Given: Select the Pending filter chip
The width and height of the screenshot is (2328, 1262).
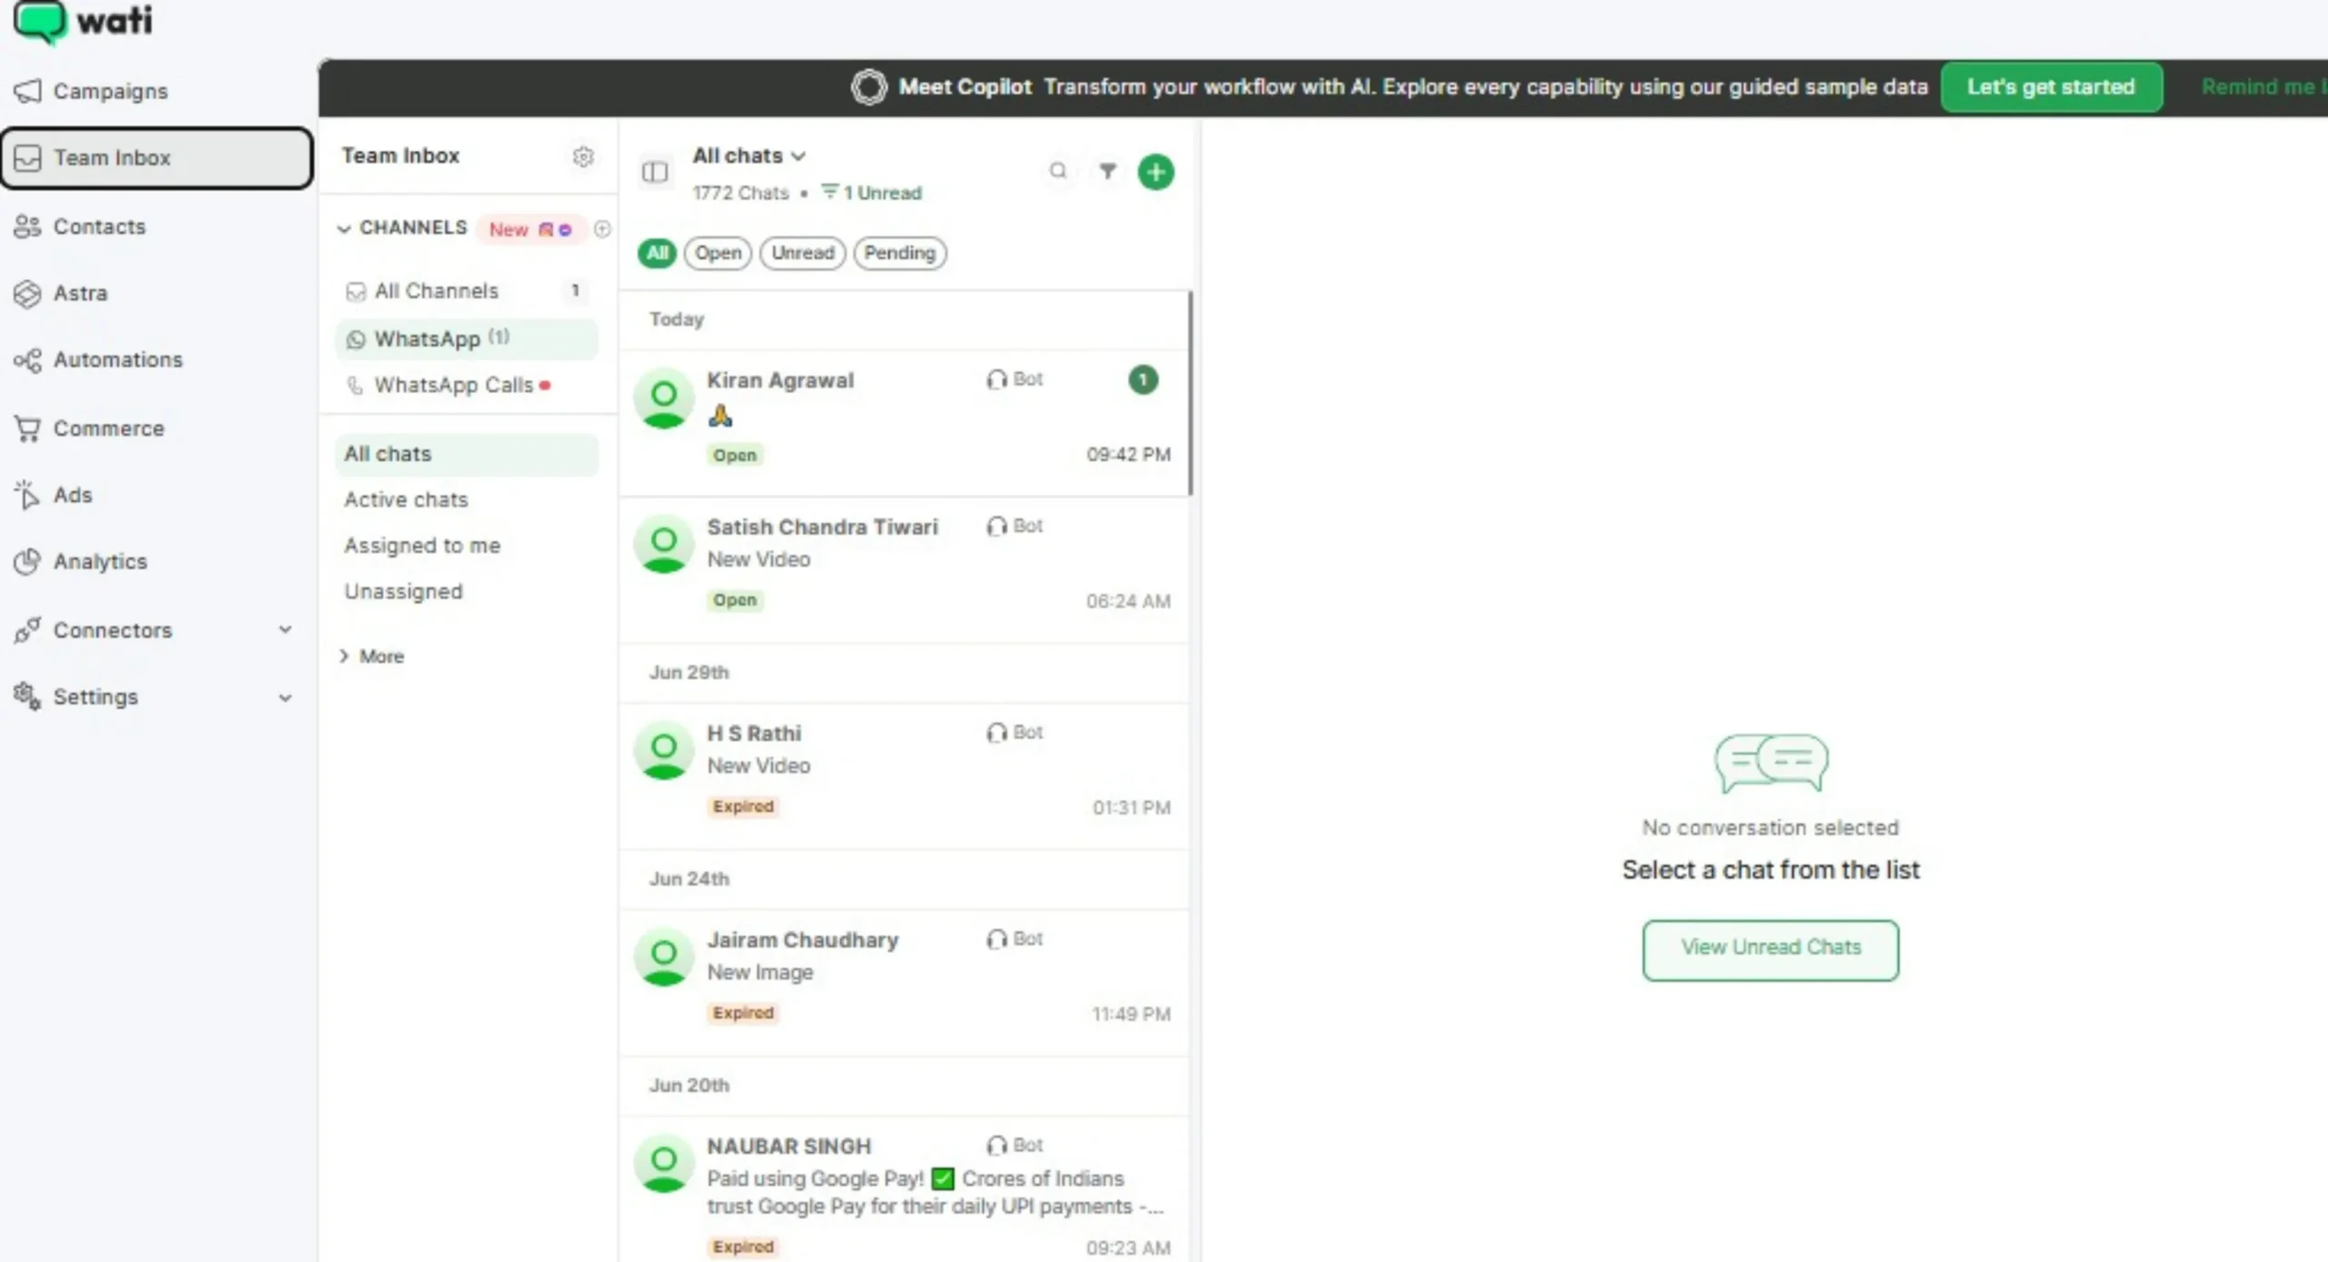Looking at the screenshot, I should pyautogui.click(x=899, y=253).
